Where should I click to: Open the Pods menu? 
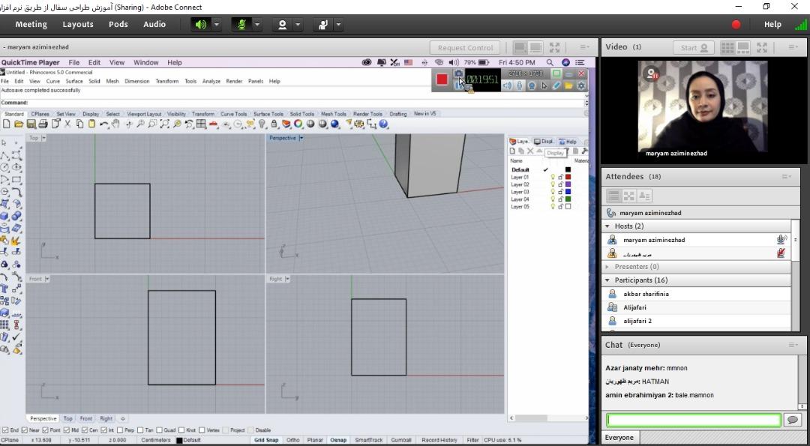tap(118, 24)
